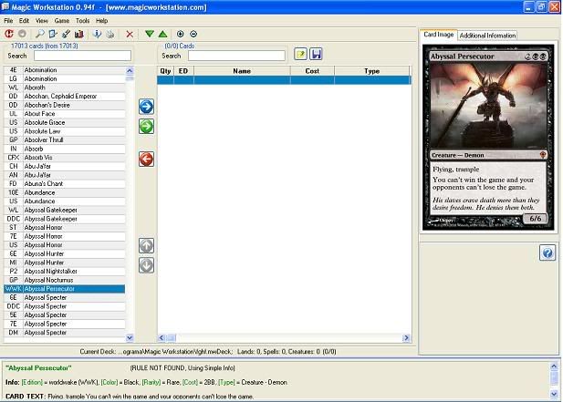The height and width of the screenshot is (402, 563).
Task: Select the Abyssal Persecutor card image
Action: 488,138
